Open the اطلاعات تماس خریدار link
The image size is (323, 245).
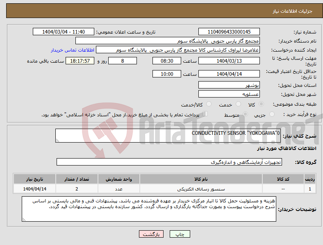[x=73, y=50]
